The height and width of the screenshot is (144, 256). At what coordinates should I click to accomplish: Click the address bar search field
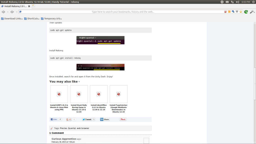click(122, 12)
